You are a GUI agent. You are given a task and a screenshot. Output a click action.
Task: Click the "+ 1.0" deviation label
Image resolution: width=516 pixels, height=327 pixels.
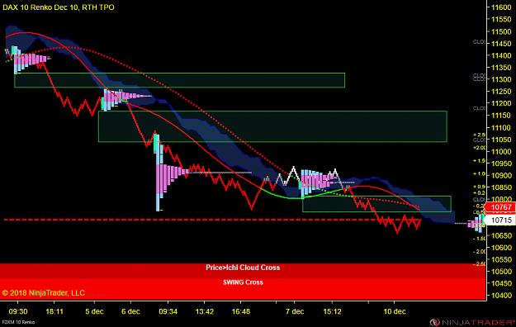click(x=479, y=174)
